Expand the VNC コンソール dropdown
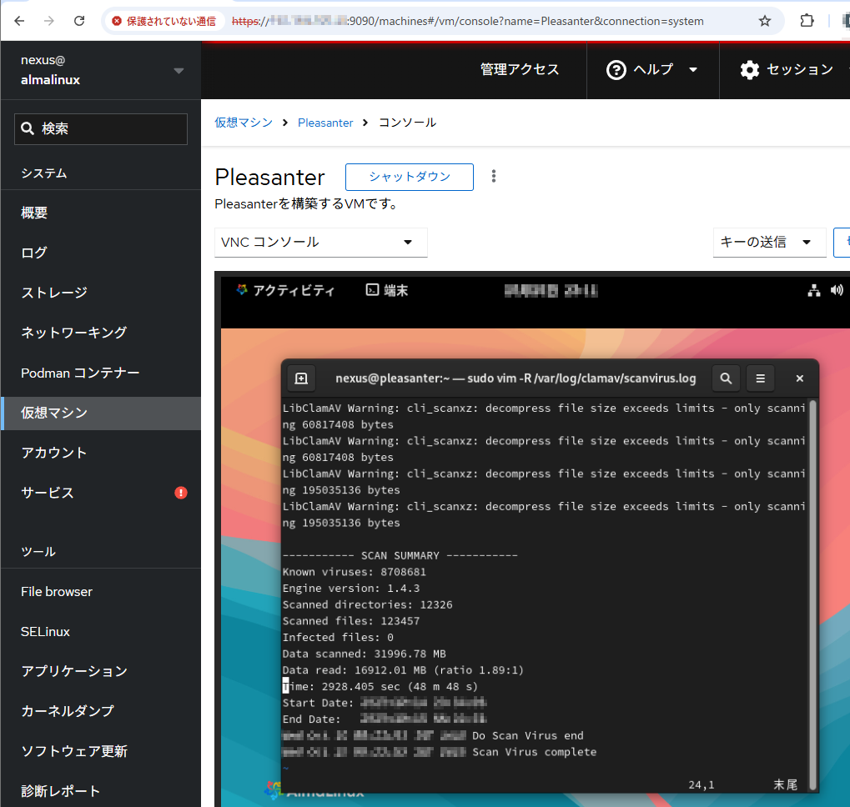Image resolution: width=850 pixels, height=807 pixels. 321,243
